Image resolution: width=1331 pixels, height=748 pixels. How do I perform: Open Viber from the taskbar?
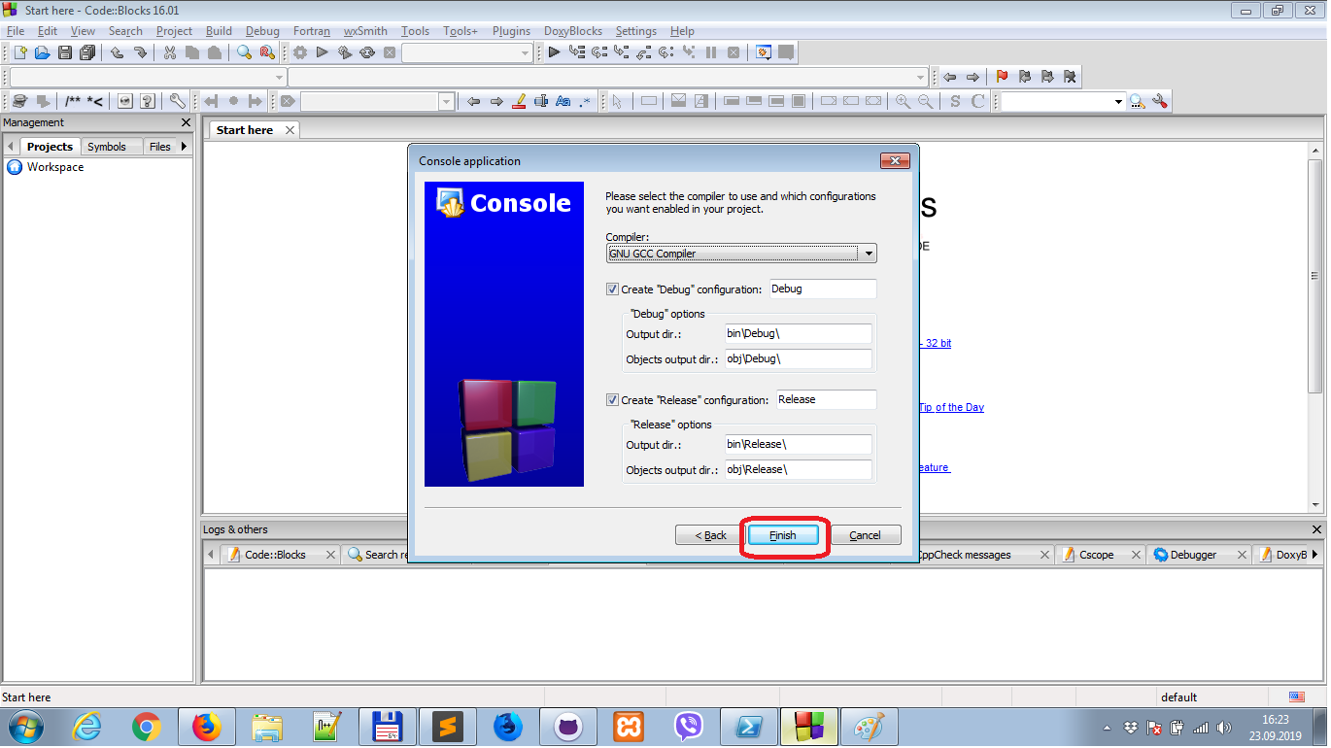pyautogui.click(x=689, y=727)
